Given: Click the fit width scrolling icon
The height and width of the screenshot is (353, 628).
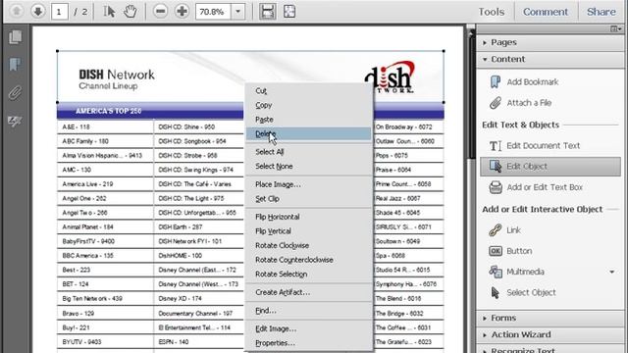Looking at the screenshot, I should 268,11.
